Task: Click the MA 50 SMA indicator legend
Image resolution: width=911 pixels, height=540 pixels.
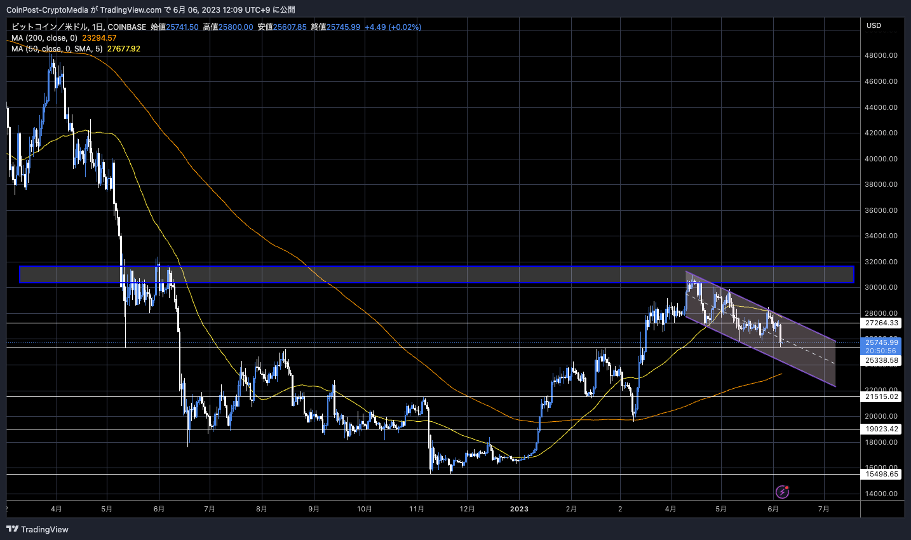Action: tap(57, 49)
